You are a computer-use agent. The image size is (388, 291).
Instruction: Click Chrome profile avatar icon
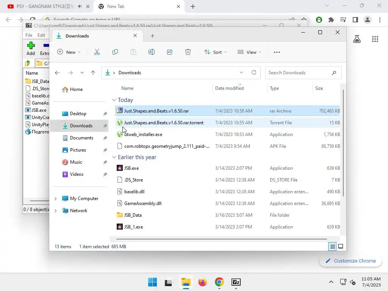[x=368, y=20]
